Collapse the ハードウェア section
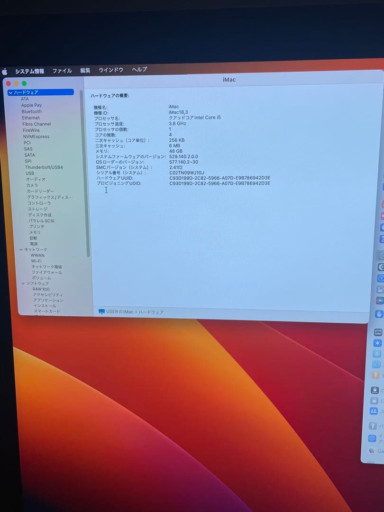Viewport: 384px width, 512px height. (12, 92)
